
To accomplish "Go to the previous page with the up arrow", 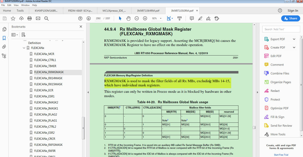I will coord(80,18).
